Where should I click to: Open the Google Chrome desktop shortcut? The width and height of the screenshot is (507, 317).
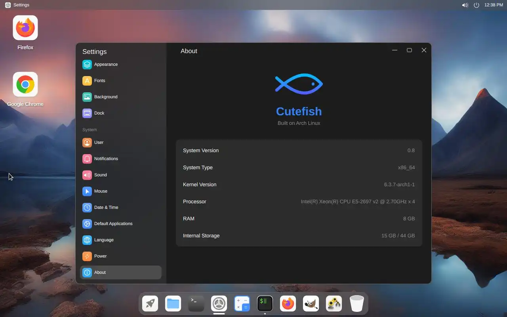point(25,84)
